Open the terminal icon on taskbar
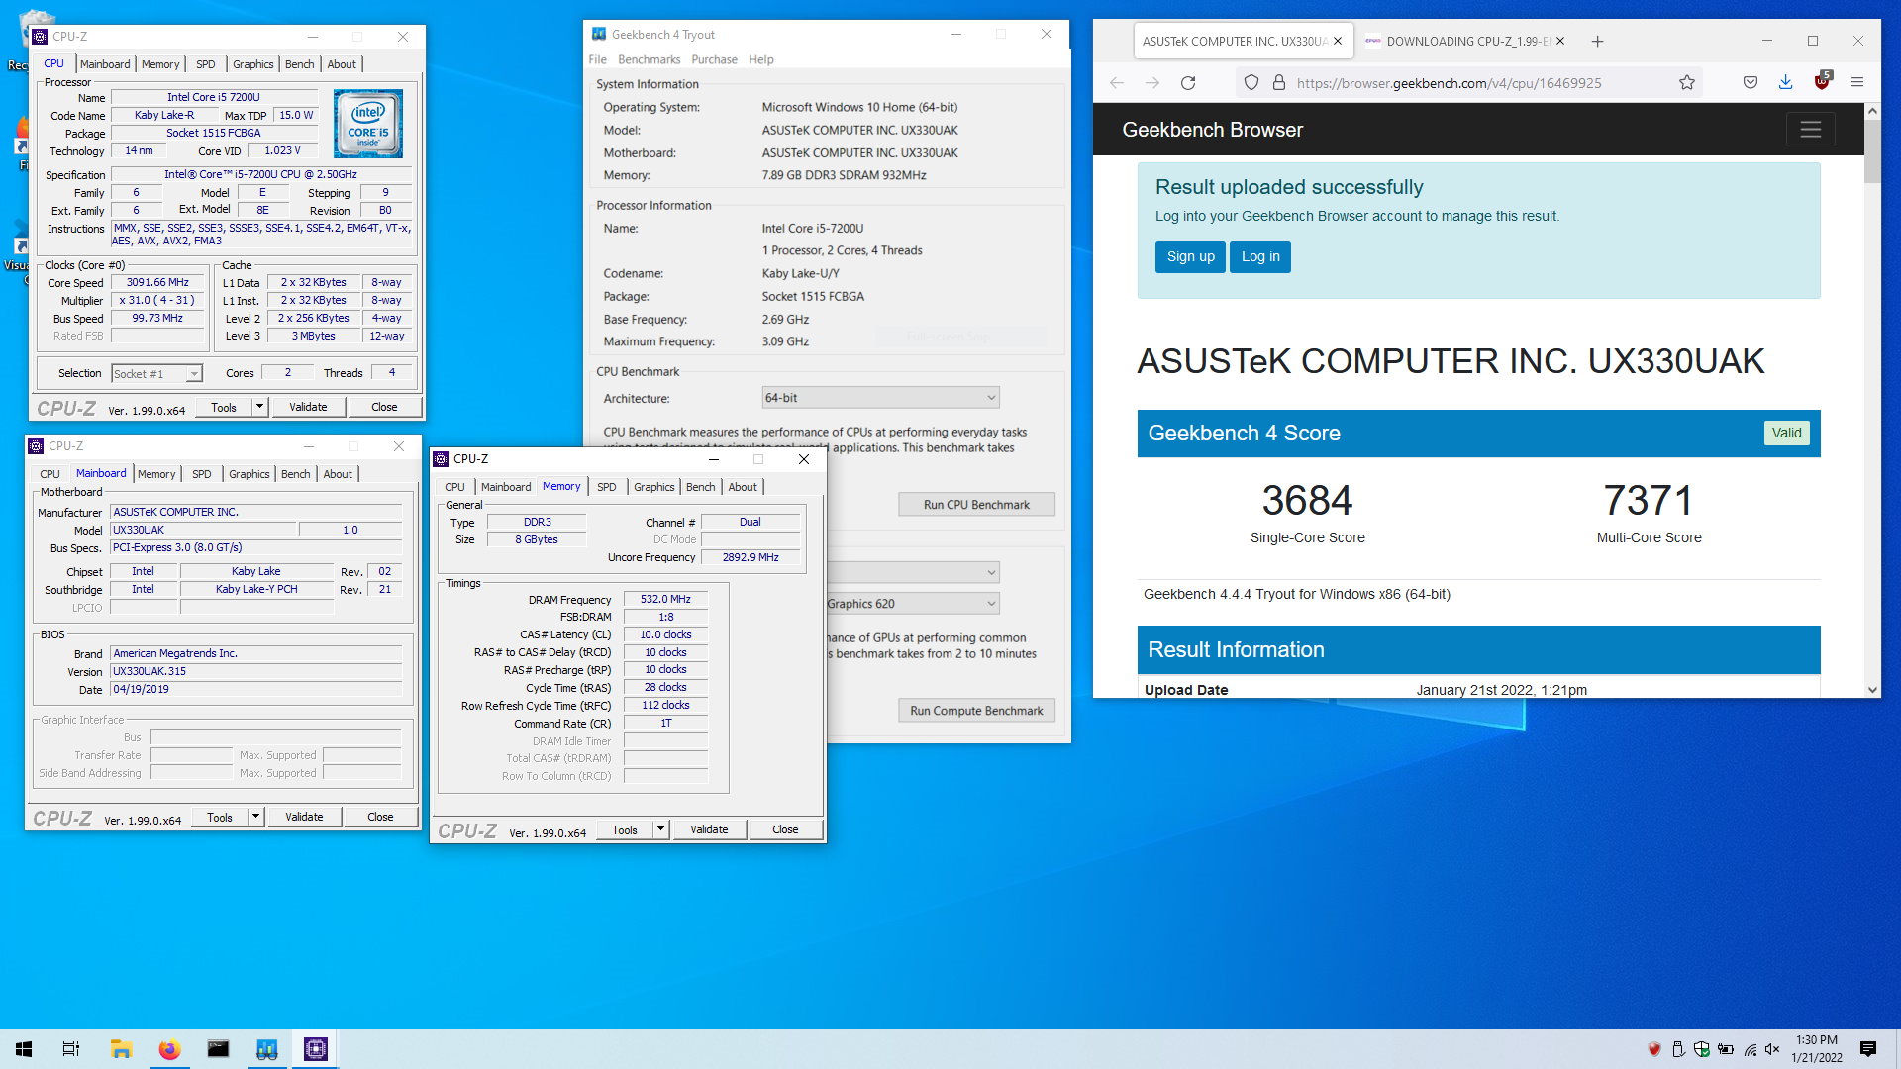This screenshot has height=1069, width=1901. (x=218, y=1049)
